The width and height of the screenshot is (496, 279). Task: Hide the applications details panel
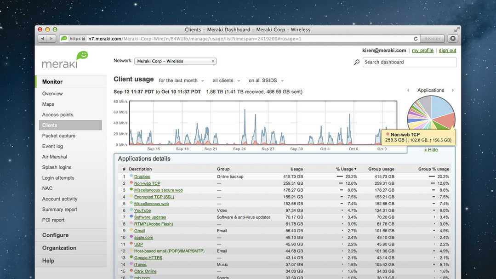point(431,150)
